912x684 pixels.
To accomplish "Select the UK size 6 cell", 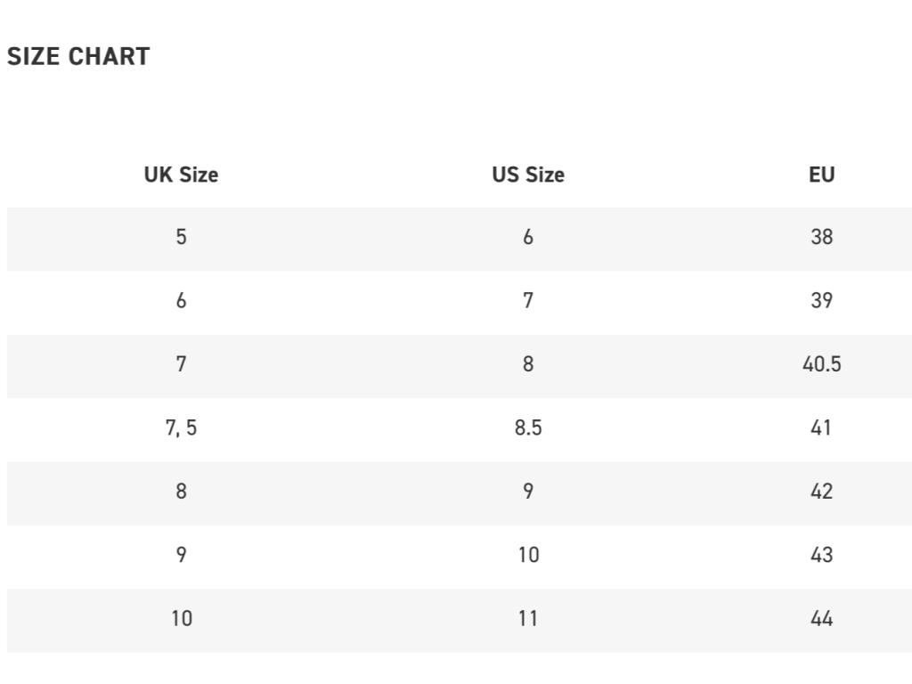I will [x=181, y=301].
